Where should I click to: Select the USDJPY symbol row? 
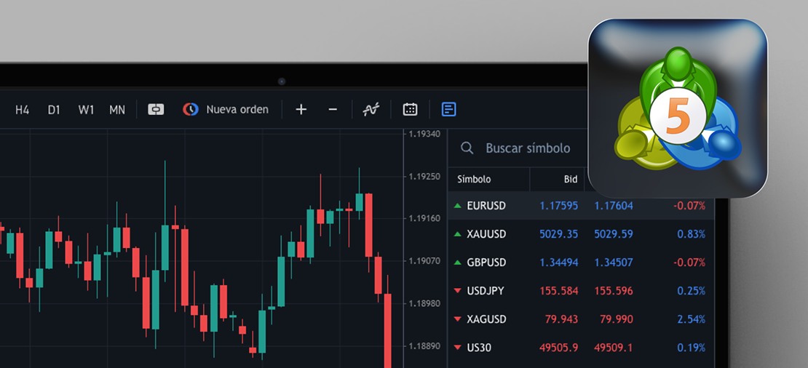(582, 291)
